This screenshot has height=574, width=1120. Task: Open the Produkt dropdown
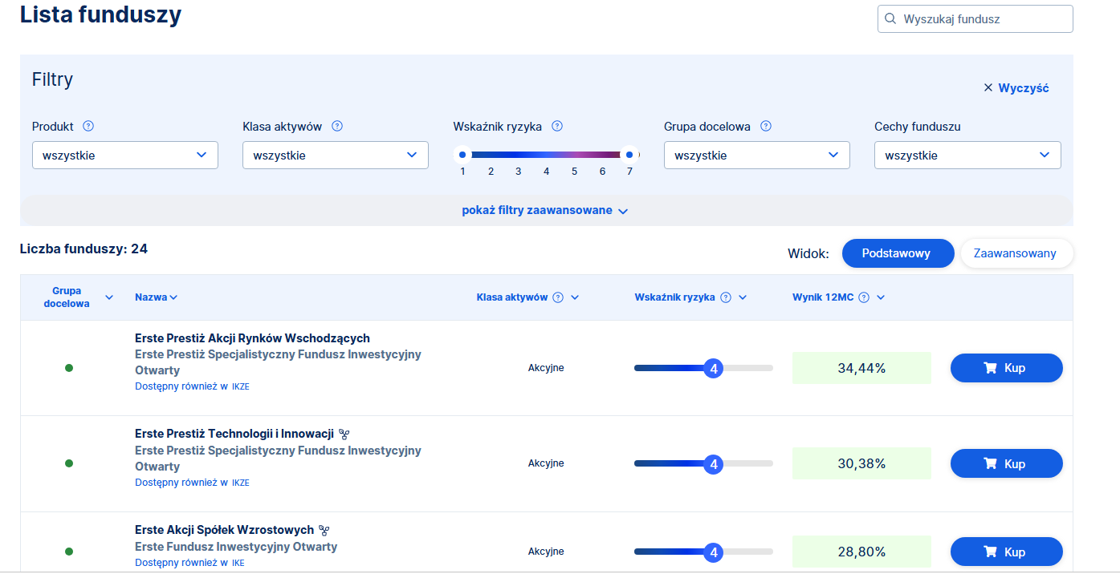click(x=125, y=156)
